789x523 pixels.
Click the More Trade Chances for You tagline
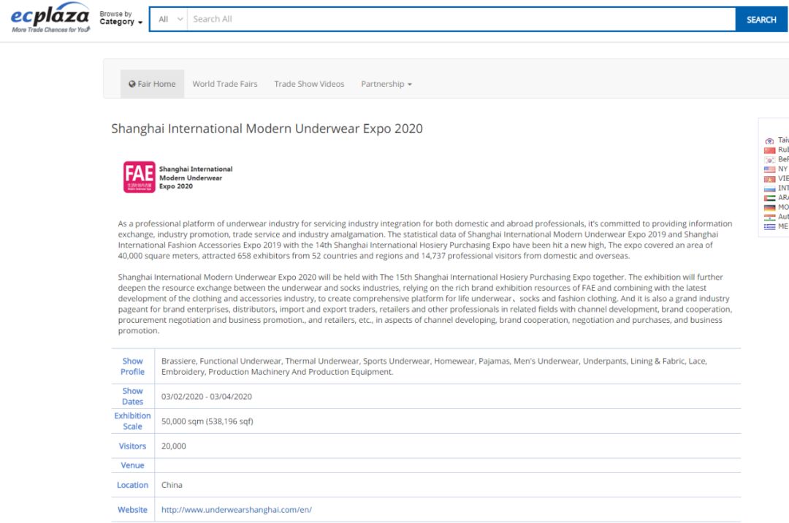click(51, 30)
